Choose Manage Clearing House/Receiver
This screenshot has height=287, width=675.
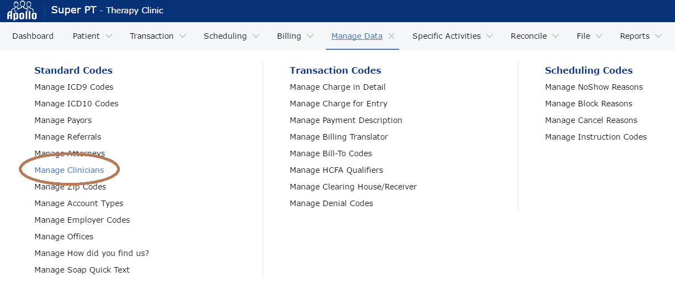click(353, 187)
